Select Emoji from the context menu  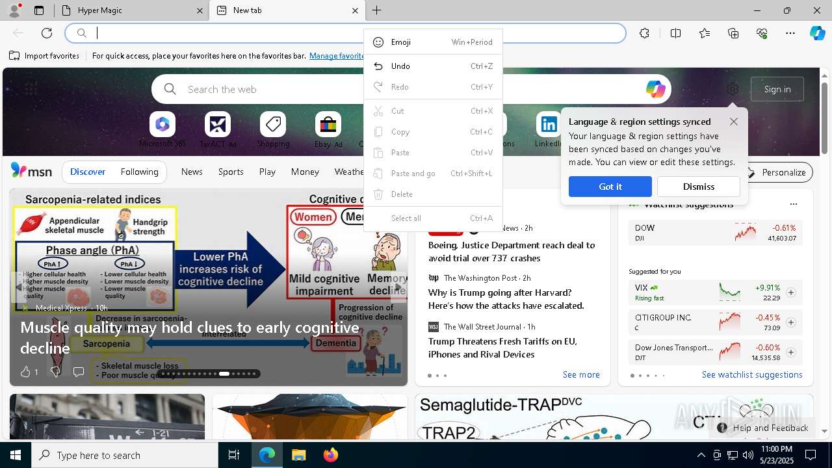[433, 42]
